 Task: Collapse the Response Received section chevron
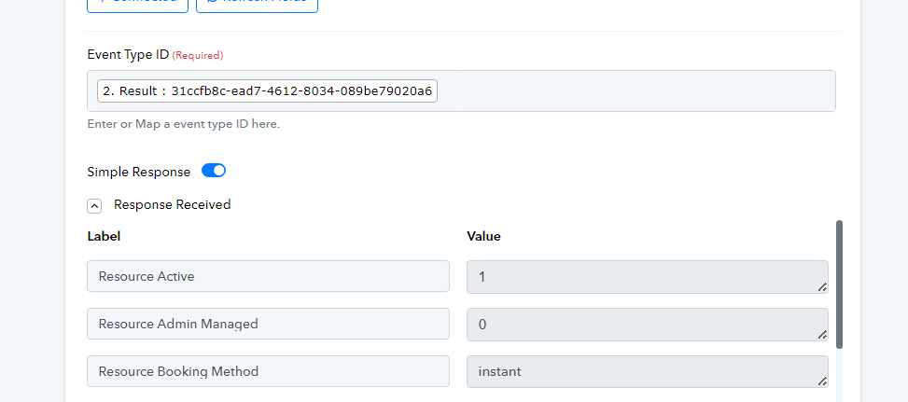[x=94, y=206]
